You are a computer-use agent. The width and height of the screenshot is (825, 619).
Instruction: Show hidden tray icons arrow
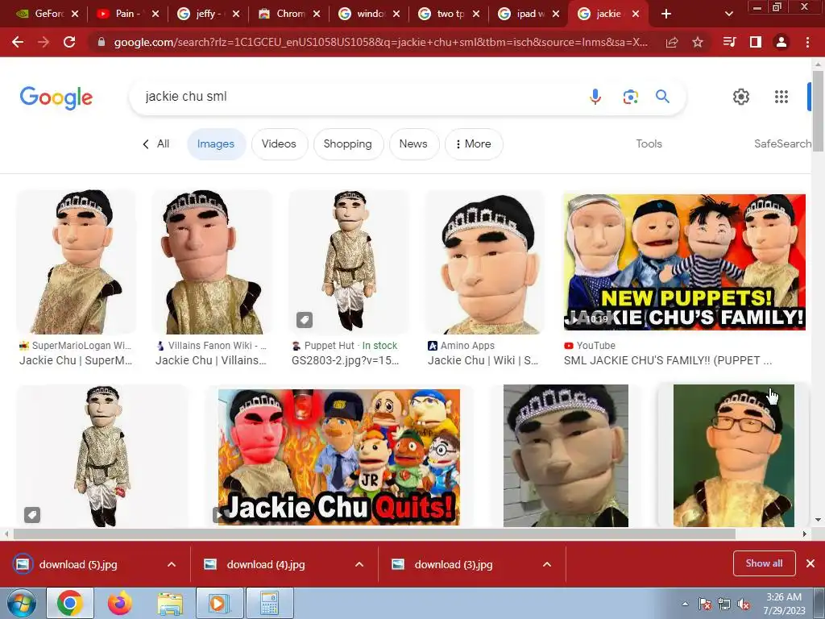coord(685,604)
